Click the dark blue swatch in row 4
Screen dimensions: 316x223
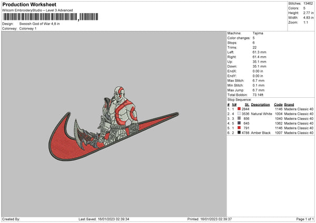[x=239, y=123]
